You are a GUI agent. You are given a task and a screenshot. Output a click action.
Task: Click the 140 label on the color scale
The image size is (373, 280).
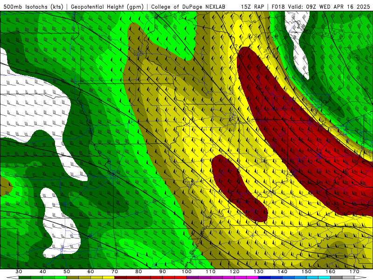[x=283, y=272]
